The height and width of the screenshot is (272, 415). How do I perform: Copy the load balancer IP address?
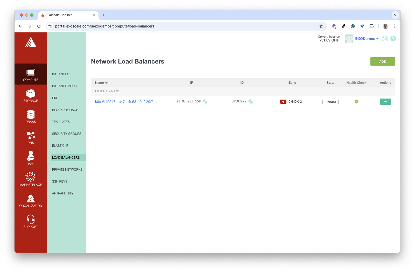[x=205, y=101]
